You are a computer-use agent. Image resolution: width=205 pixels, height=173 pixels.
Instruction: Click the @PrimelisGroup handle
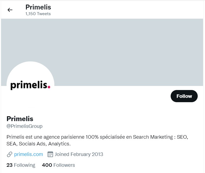pos(24,126)
